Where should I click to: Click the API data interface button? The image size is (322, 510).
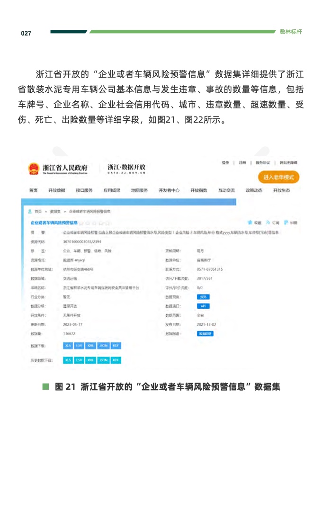pyautogui.click(x=203, y=306)
